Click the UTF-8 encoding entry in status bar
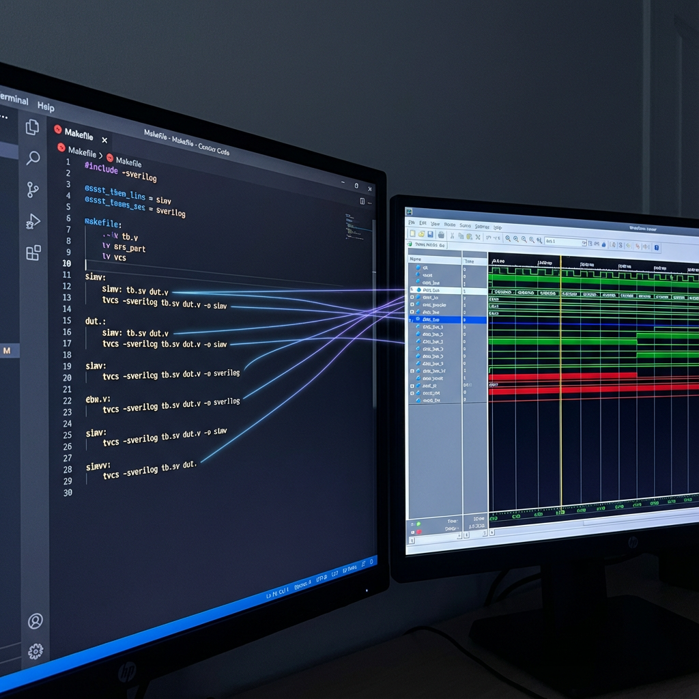 tap(322, 579)
